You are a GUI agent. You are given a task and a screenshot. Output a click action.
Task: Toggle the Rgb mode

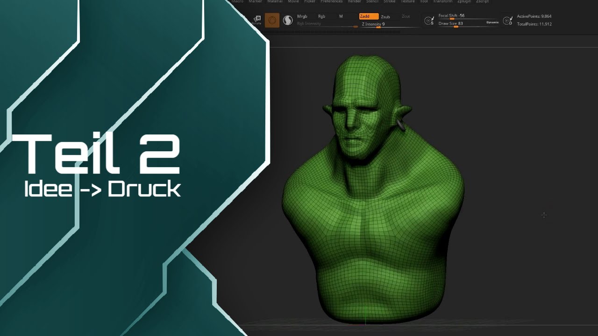321,16
